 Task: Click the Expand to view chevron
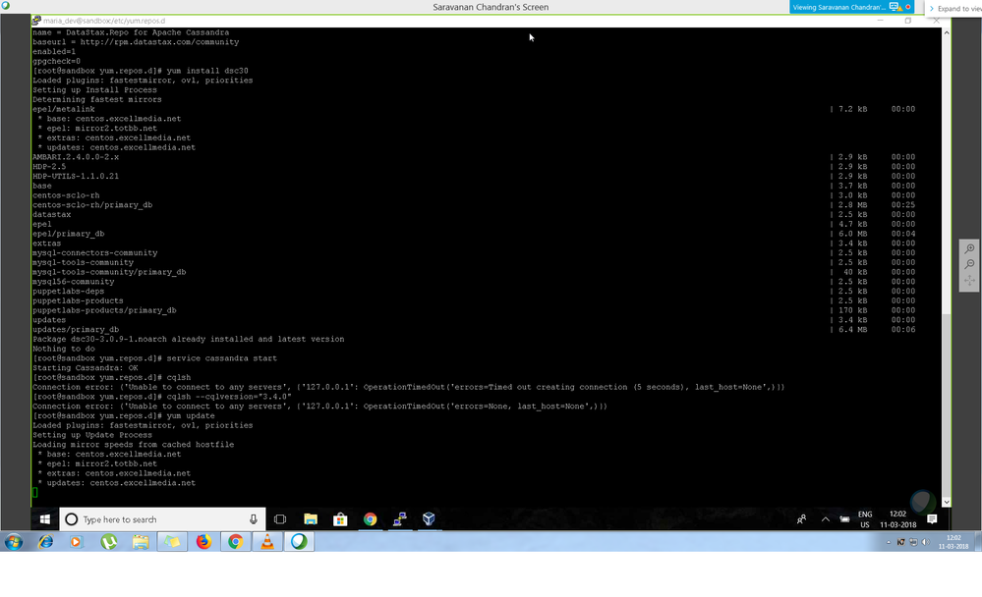pyautogui.click(x=932, y=7)
